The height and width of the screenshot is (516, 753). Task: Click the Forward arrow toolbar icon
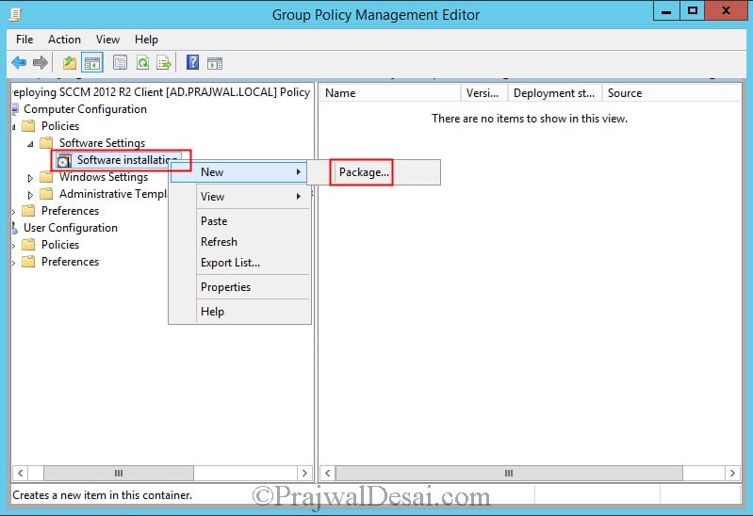41,63
